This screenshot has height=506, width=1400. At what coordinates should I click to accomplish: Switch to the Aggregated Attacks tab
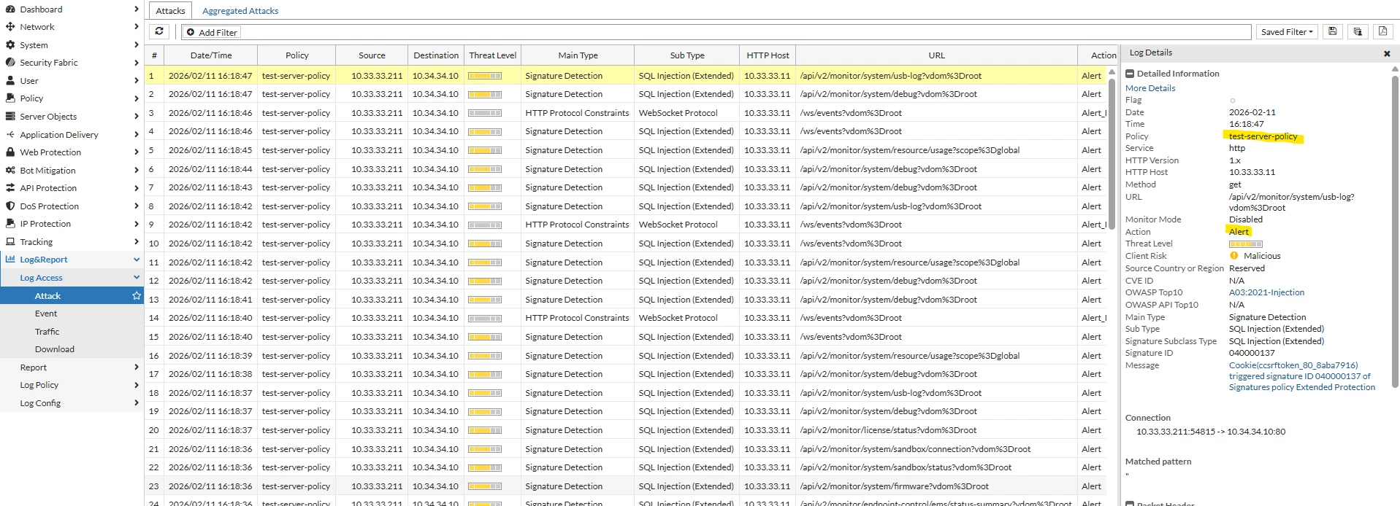(240, 11)
